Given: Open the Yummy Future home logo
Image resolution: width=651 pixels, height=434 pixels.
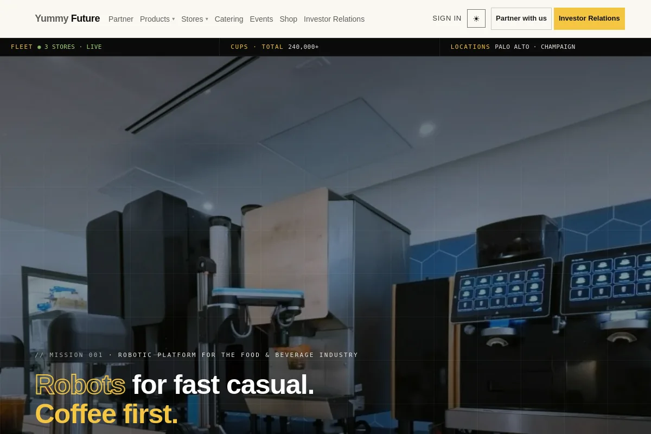Looking at the screenshot, I should coord(67,18).
